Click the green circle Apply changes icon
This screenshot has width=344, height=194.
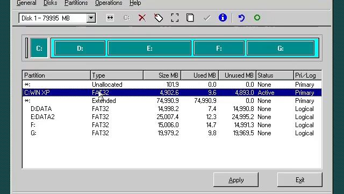point(257,18)
